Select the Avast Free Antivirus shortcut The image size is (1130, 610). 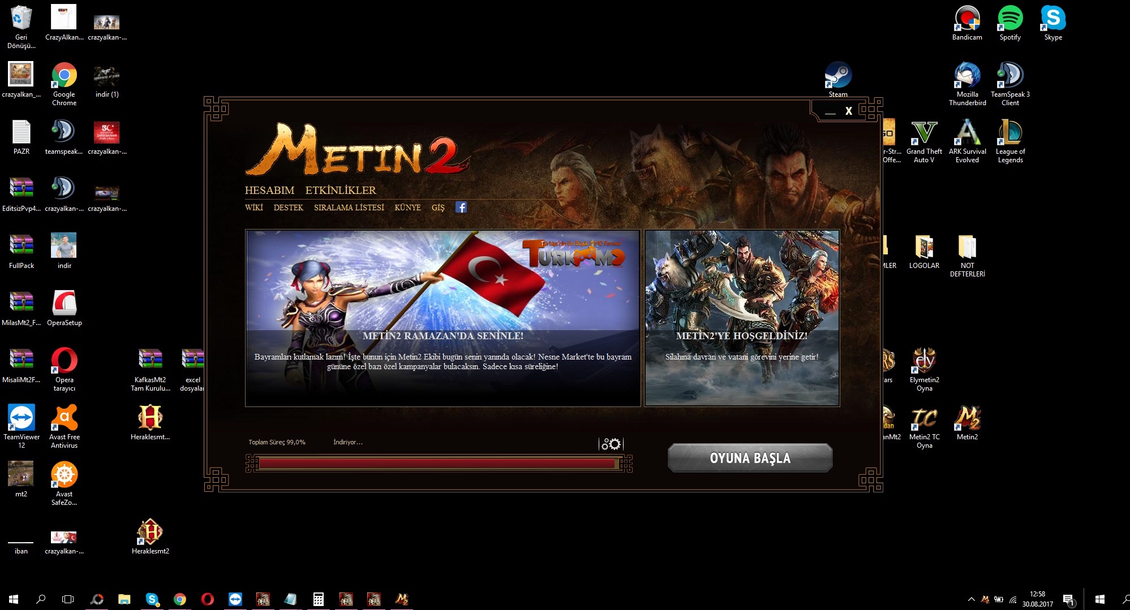pyautogui.click(x=65, y=427)
